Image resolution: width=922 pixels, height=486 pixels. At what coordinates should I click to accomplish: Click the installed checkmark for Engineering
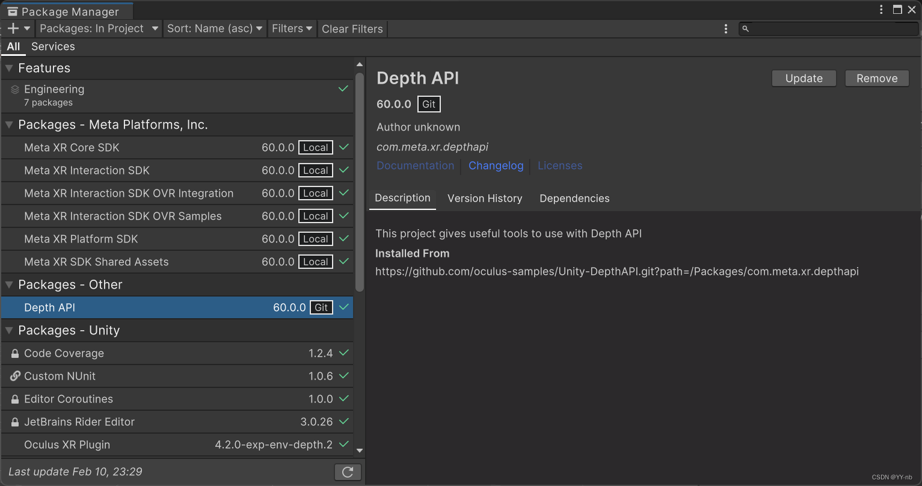343,89
